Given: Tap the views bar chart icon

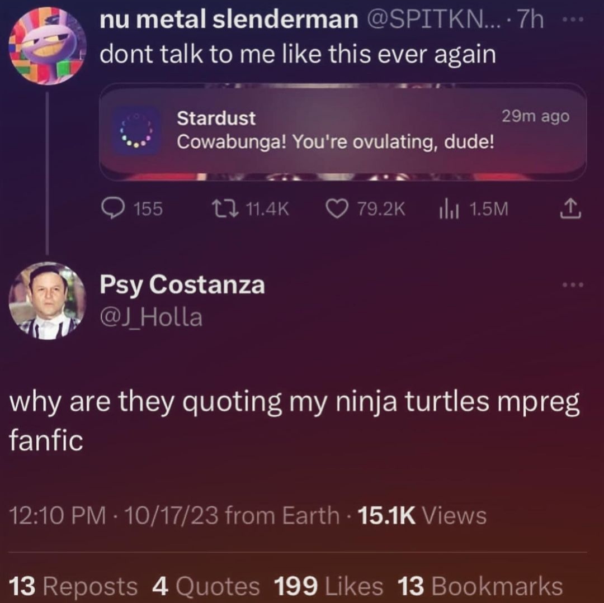Looking at the screenshot, I should [x=449, y=208].
